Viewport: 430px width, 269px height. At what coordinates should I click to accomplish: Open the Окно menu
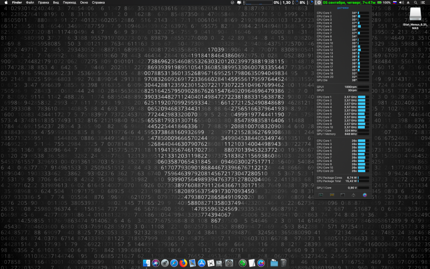(84, 3)
